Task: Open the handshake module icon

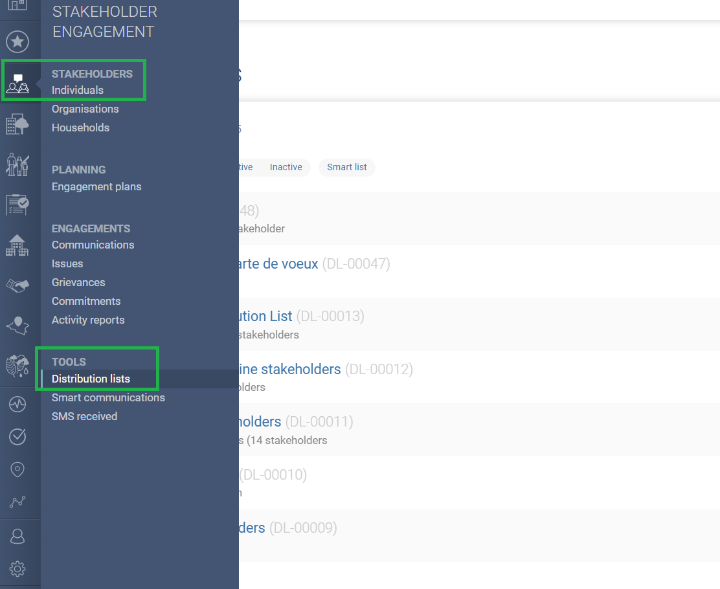Action: 17,285
